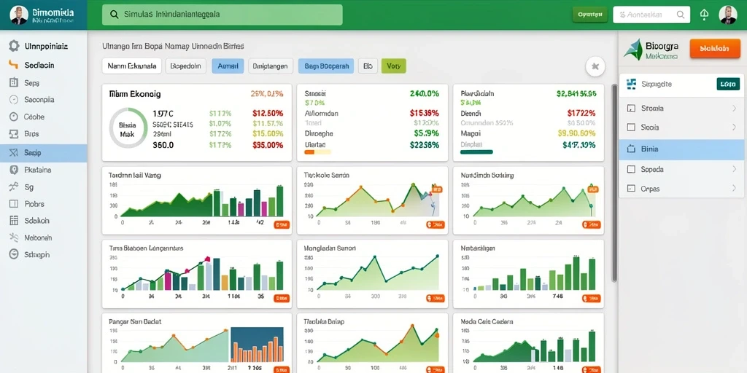Click the star button above the cards
Image resolution: width=747 pixels, height=373 pixels.
595,66
